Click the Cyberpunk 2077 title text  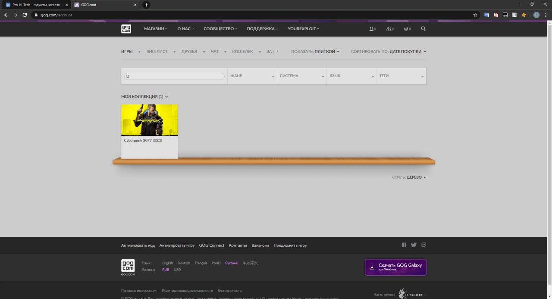pos(138,140)
